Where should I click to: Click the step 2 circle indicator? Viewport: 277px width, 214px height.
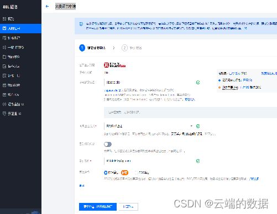(x=124, y=48)
